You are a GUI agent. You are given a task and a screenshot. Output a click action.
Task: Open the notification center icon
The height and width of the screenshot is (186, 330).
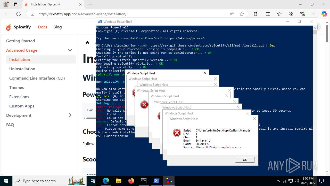click(321, 181)
